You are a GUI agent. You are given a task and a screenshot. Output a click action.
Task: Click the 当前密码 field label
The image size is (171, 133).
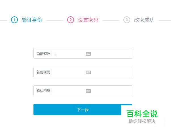43,54
